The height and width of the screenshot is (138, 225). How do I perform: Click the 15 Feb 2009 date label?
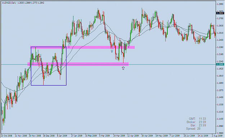(91, 136)
